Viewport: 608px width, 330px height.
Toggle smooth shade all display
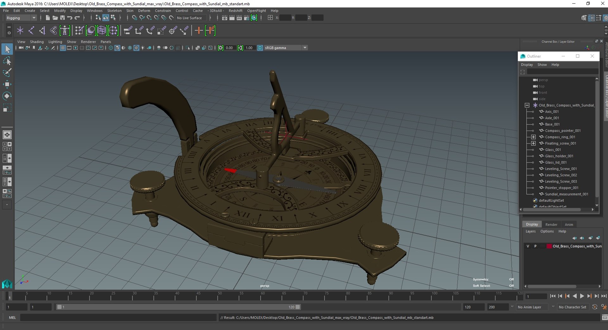[117, 48]
